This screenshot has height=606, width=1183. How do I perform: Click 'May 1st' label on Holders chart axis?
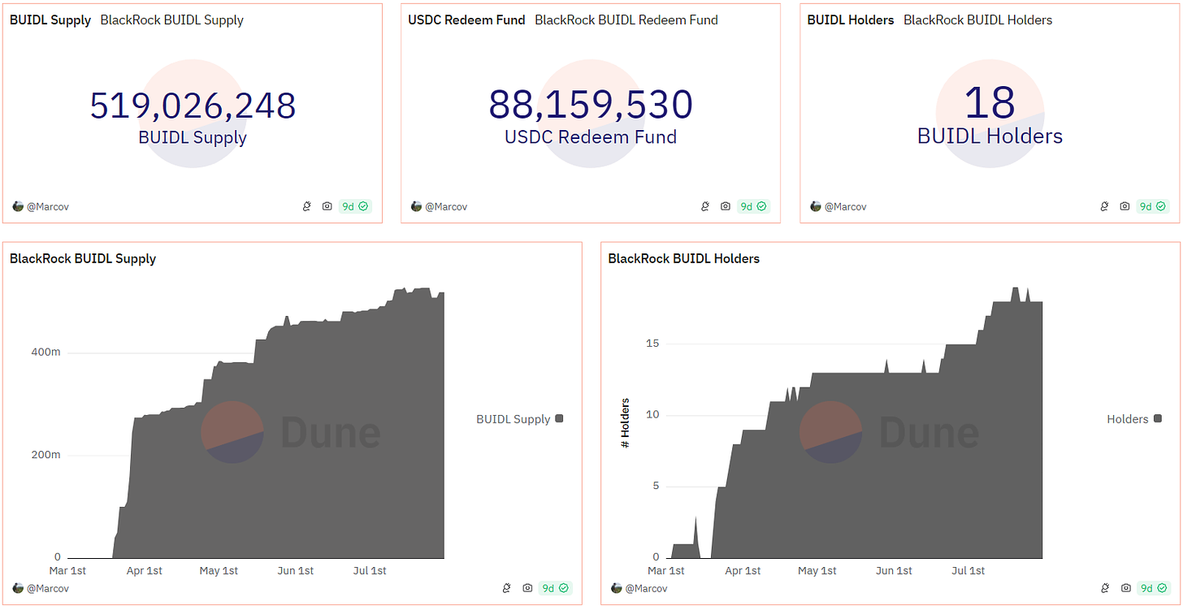[817, 571]
